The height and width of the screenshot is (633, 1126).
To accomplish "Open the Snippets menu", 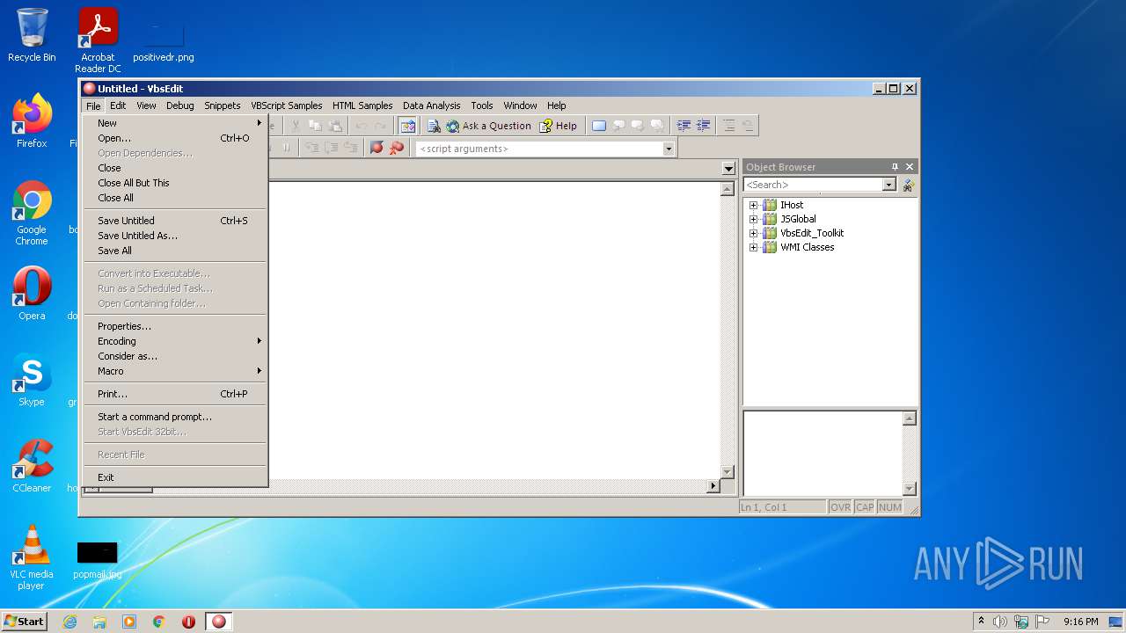I will [x=223, y=105].
